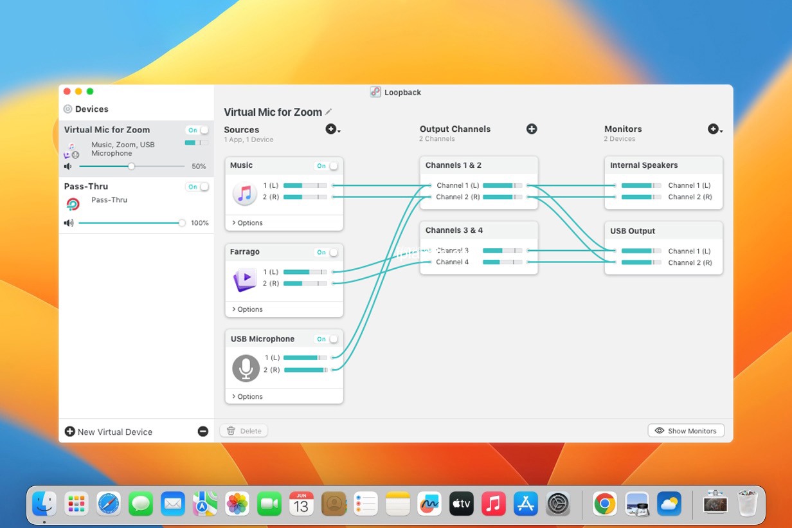Expand Options under the Farrago source
Image resolution: width=792 pixels, height=528 pixels.
click(248, 309)
